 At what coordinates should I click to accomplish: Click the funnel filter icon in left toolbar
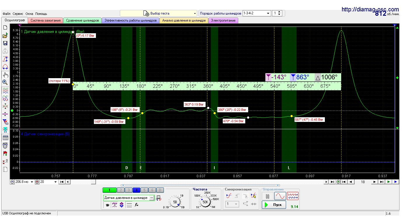point(5,122)
